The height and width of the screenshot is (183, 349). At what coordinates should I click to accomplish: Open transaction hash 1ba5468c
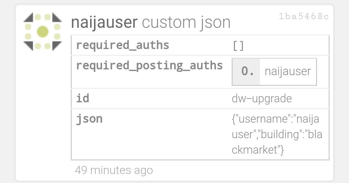click(x=303, y=16)
